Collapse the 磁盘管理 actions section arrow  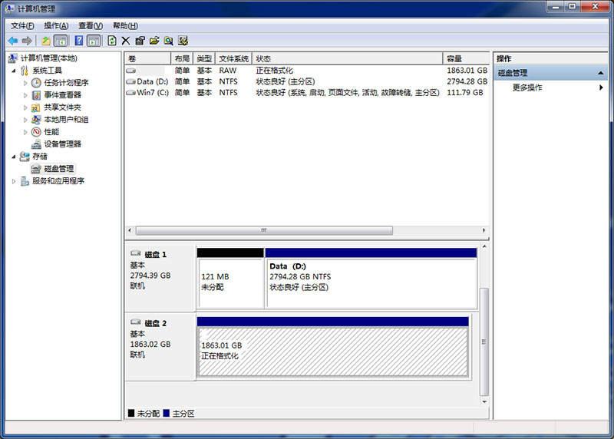pos(601,73)
